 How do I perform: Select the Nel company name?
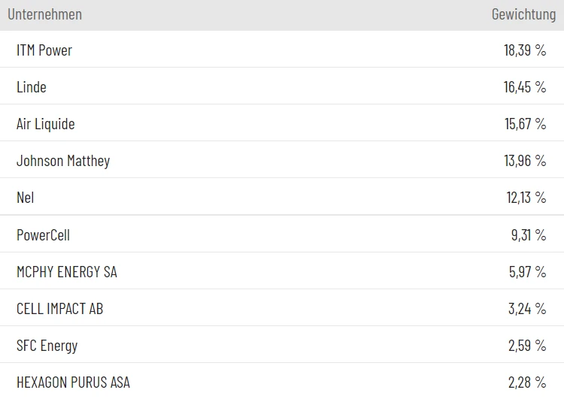26,198
